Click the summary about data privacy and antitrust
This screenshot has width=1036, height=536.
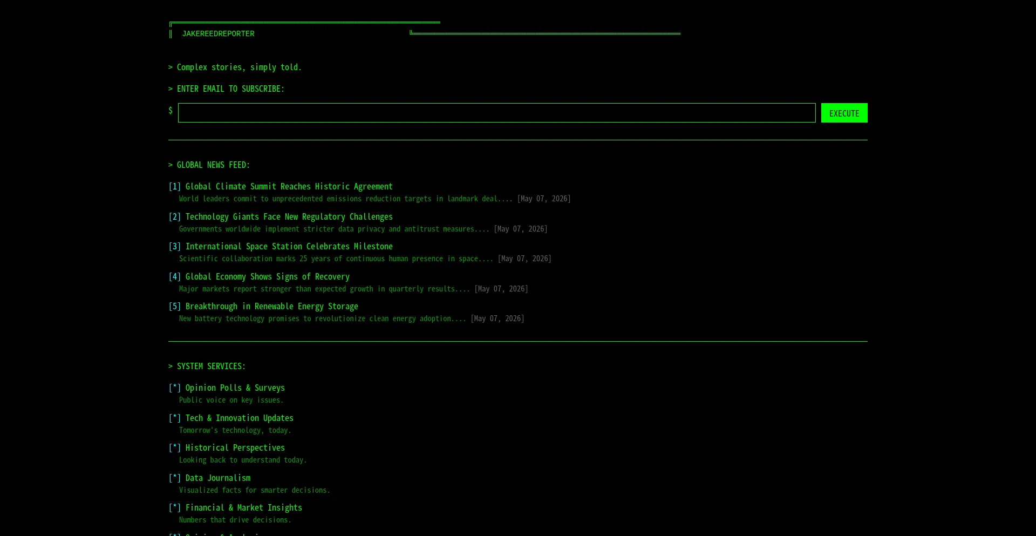[x=334, y=229]
